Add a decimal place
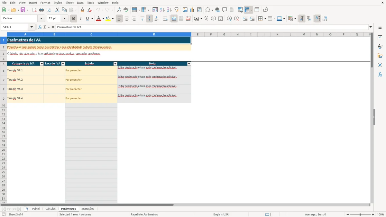The width and height of the screenshot is (386, 217). (229, 19)
